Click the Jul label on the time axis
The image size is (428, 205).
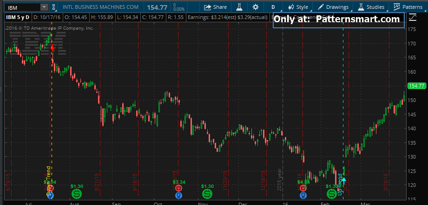(x=28, y=203)
